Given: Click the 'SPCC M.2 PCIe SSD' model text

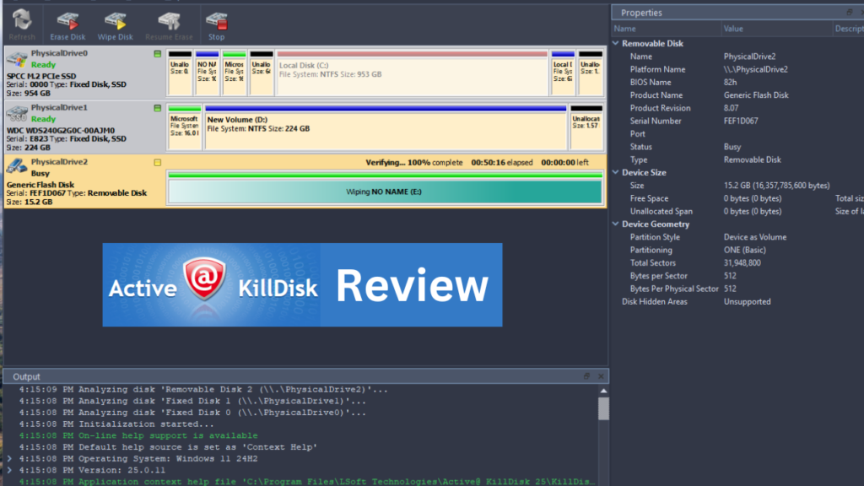Looking at the screenshot, I should coord(41,76).
